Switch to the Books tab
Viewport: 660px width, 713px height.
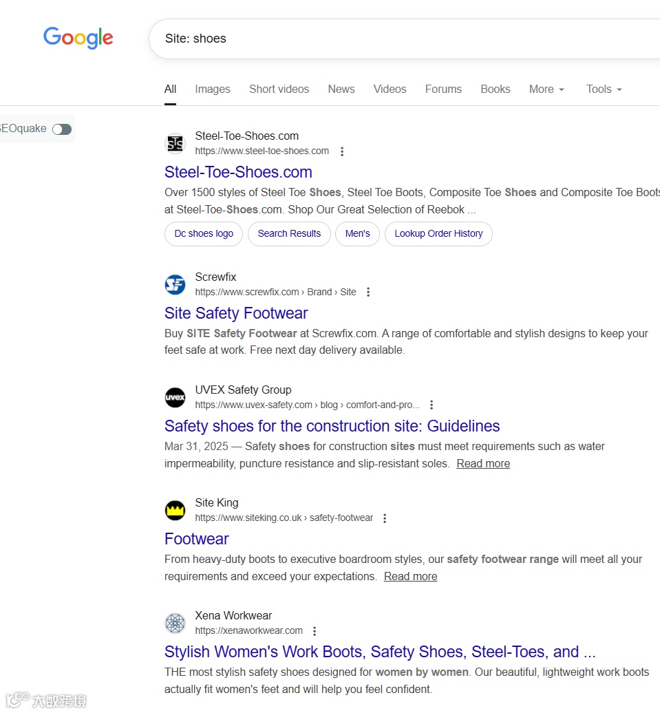coord(496,89)
